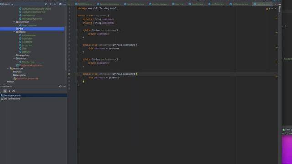
Task: Click the package declaration line in editor
Action: click(98, 8)
